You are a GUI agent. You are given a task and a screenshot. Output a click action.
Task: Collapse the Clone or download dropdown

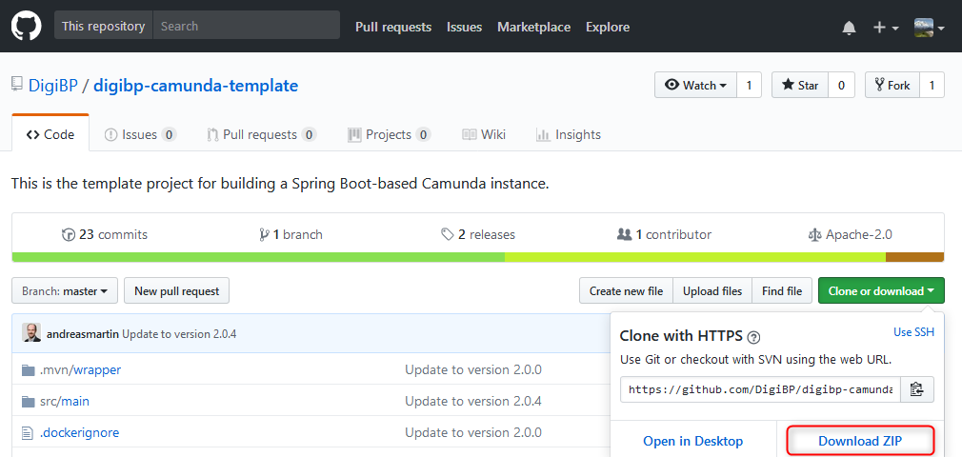click(x=880, y=290)
